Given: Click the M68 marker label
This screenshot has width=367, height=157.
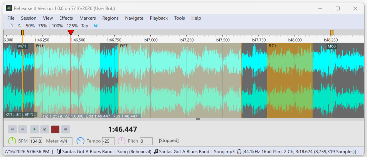Looking at the screenshot, I should coord(332,46).
